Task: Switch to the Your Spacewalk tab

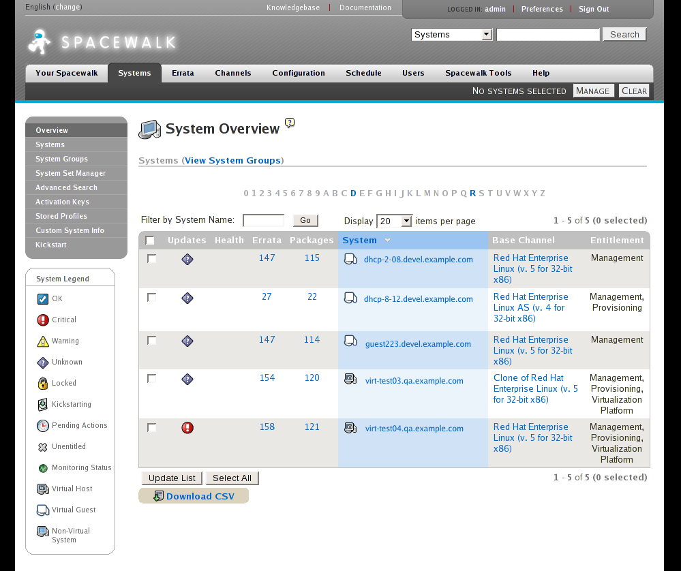Action: [66, 73]
